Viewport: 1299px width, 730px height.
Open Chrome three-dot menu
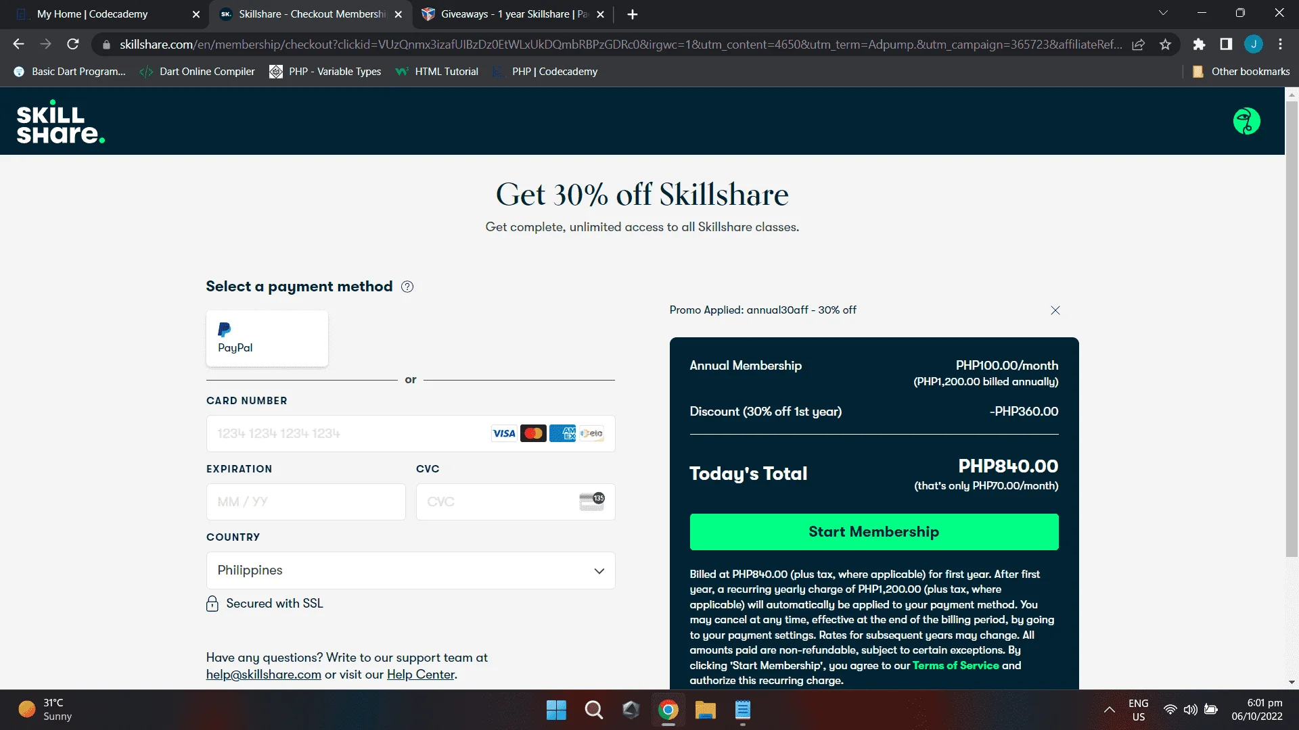click(1280, 45)
